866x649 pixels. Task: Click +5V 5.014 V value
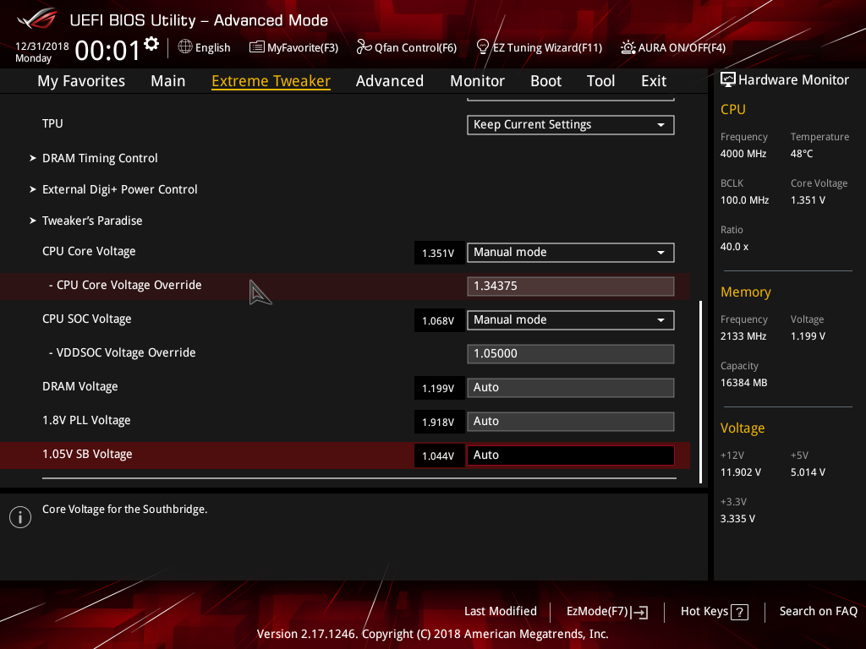pyautogui.click(x=808, y=472)
